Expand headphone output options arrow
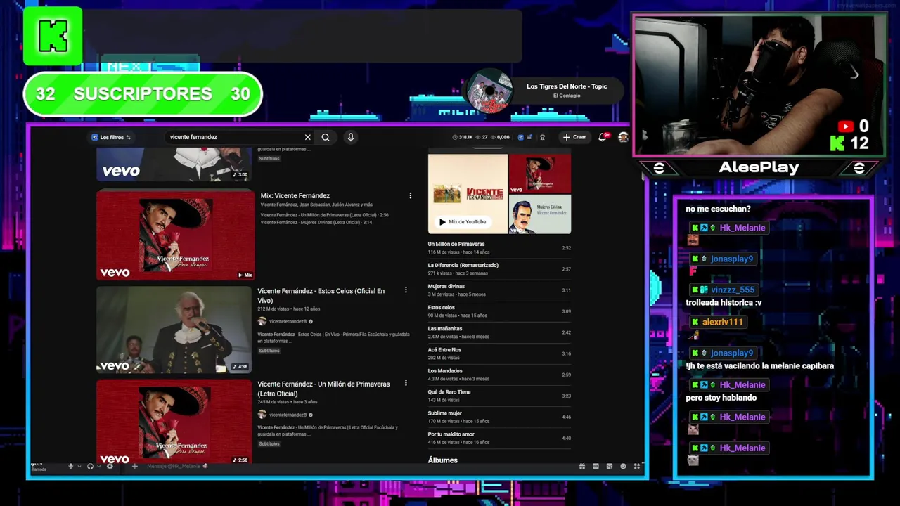This screenshot has height=506, width=900. tap(98, 467)
